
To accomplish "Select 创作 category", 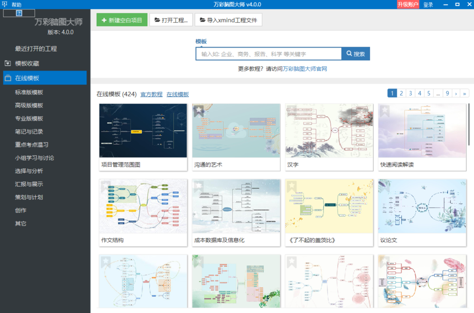I will coord(21,210).
